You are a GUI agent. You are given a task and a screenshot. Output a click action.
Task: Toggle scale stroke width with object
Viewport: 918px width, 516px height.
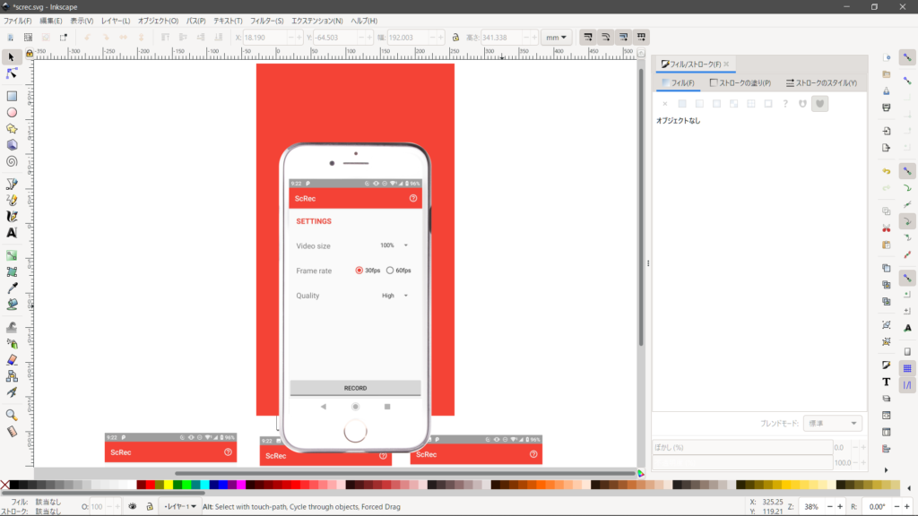coord(588,37)
